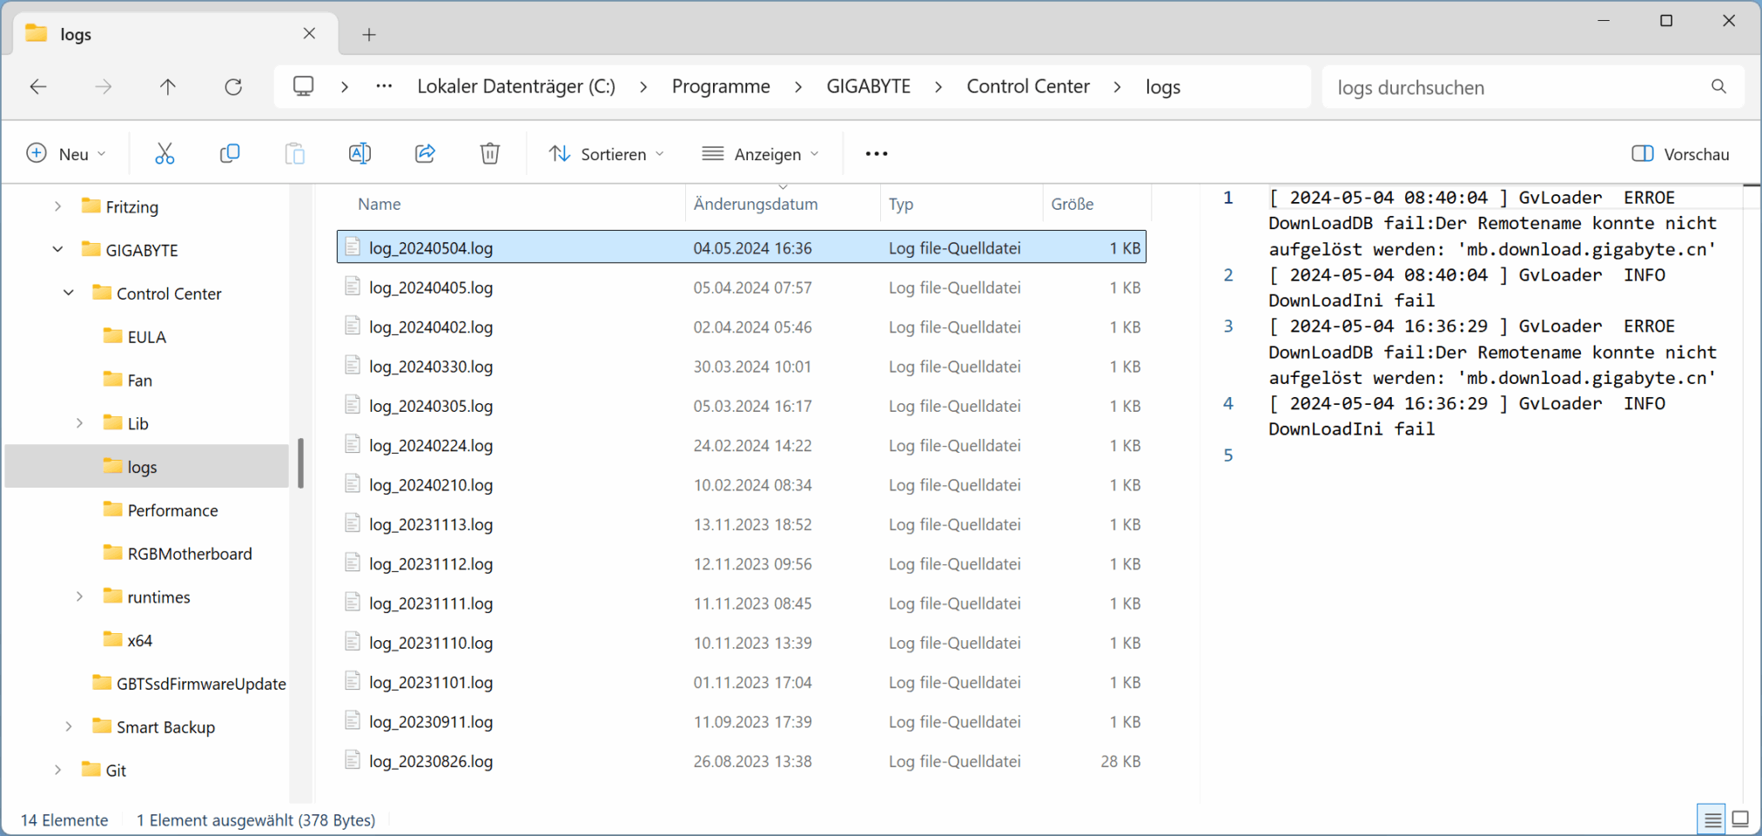Toggle the Vorschau preview pane
The width and height of the screenshot is (1762, 836).
(1680, 154)
